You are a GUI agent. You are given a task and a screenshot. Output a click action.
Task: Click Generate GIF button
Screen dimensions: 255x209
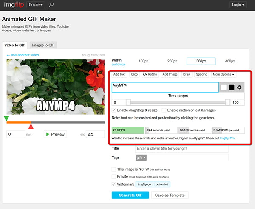point(130,195)
